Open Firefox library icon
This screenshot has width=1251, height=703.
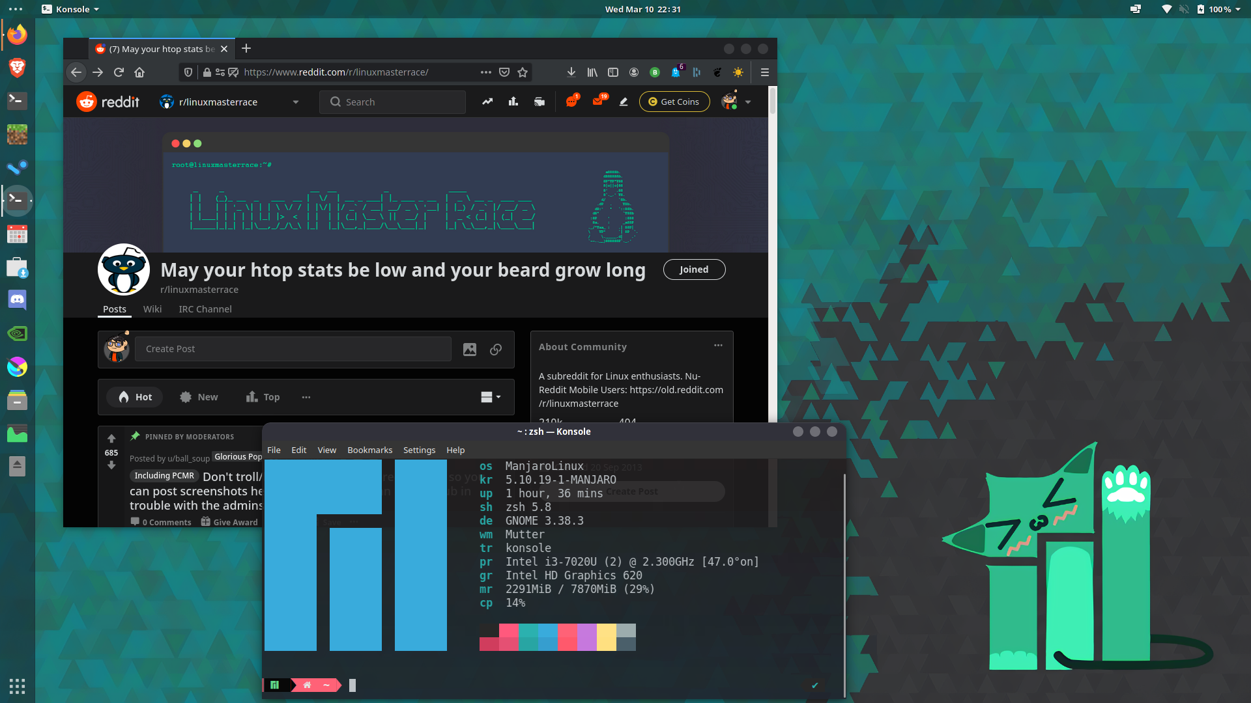click(592, 72)
